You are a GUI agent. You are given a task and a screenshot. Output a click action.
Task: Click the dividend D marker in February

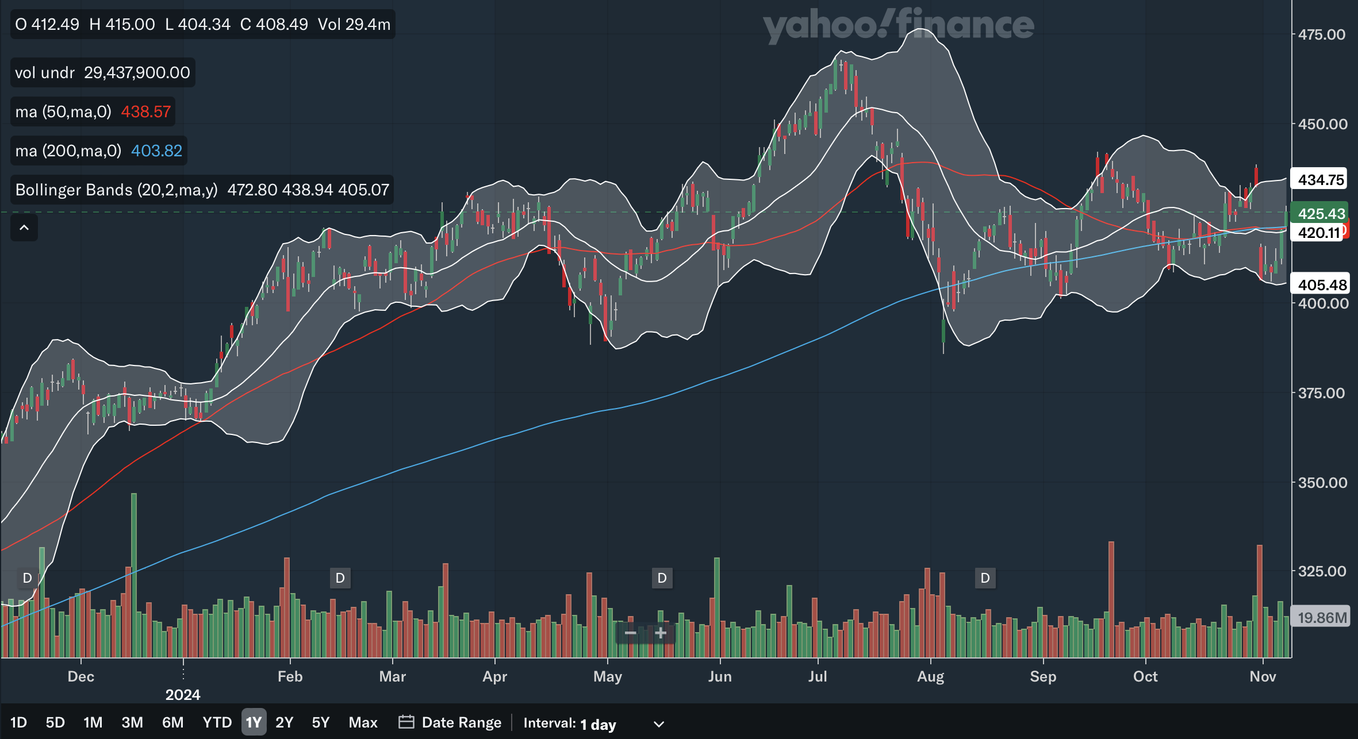pyautogui.click(x=340, y=578)
